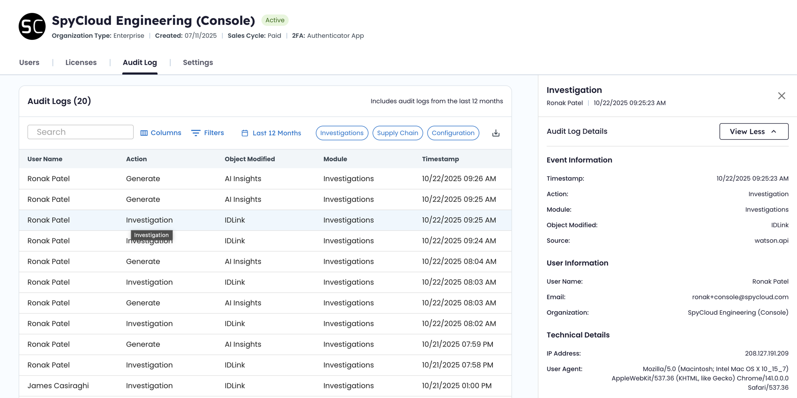
Task: Toggle the Supply Chain filter chip
Action: click(x=398, y=133)
